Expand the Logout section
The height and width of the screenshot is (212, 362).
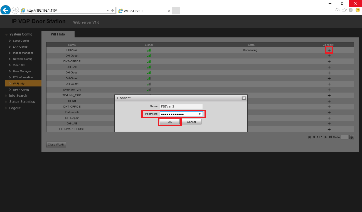[x=7, y=108]
